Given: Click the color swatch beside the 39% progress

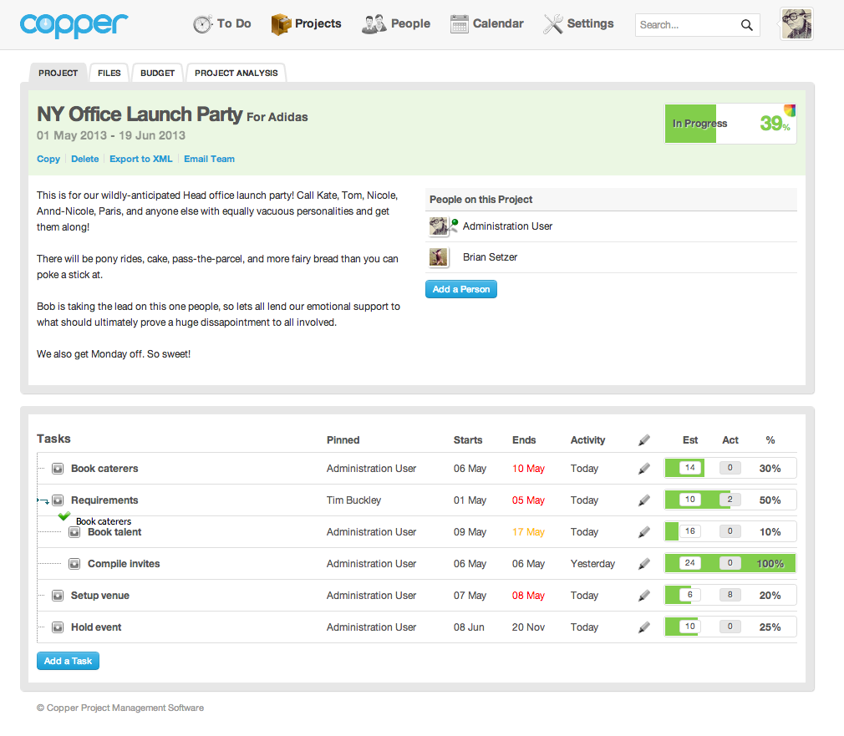Looking at the screenshot, I should click(x=791, y=109).
